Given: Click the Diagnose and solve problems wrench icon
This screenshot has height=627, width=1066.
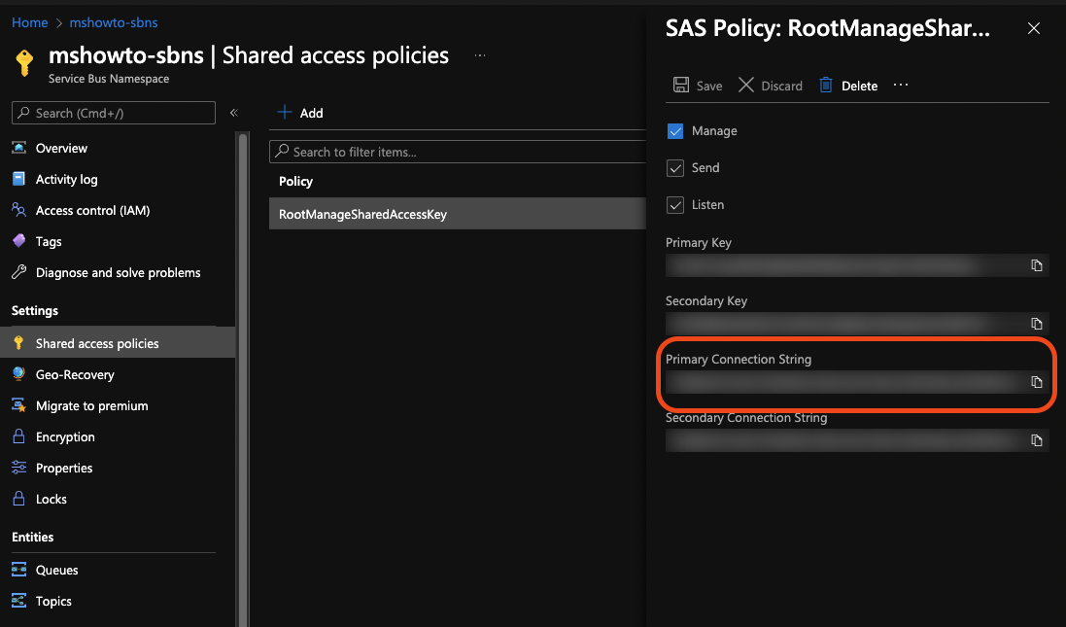Looking at the screenshot, I should point(19,272).
